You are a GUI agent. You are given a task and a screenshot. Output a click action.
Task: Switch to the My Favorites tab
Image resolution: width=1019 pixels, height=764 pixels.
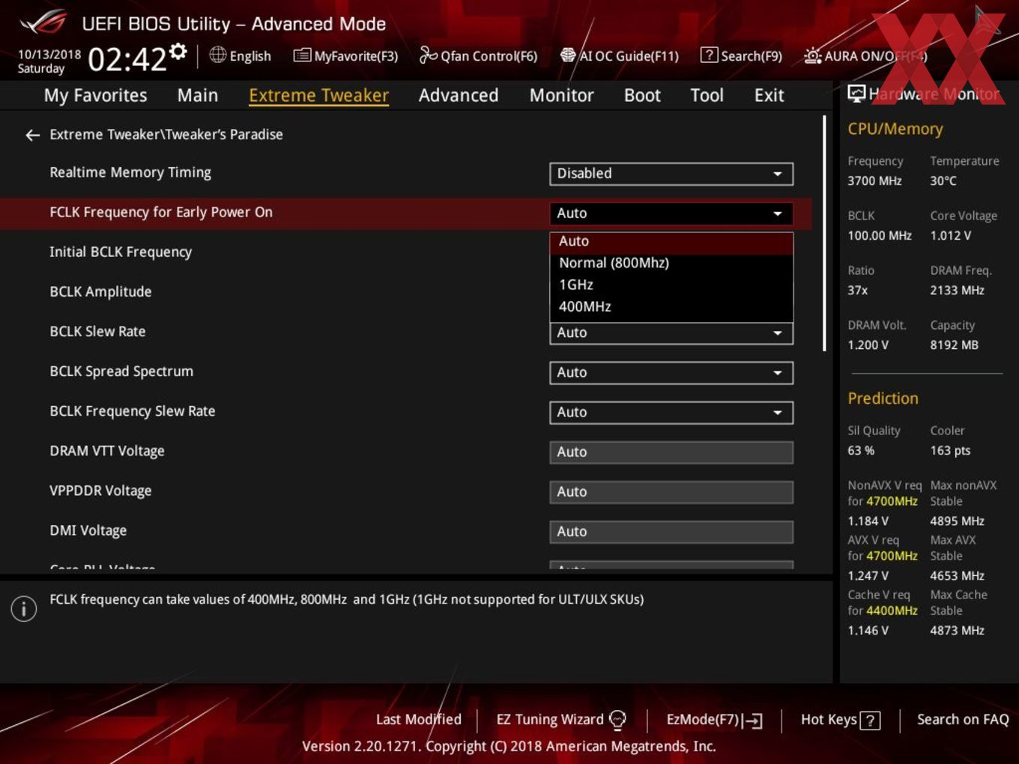(95, 95)
